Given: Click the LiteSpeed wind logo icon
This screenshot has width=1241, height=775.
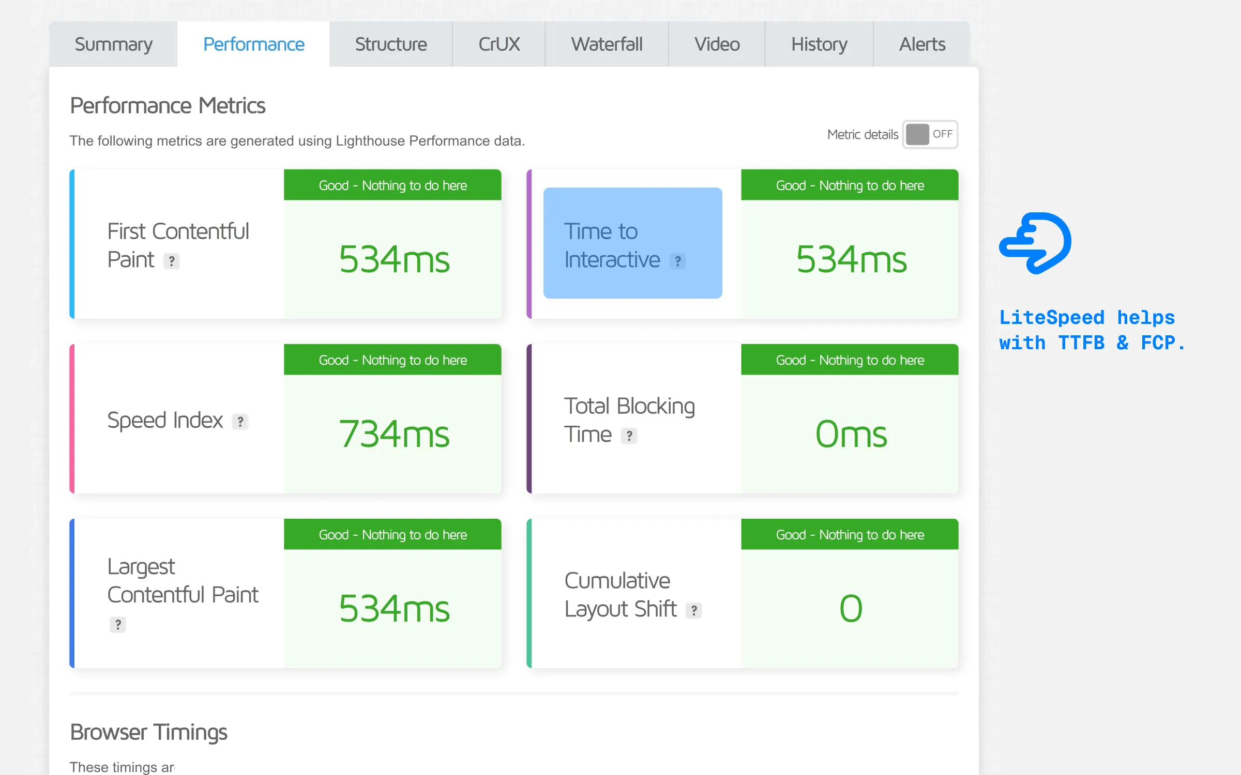Looking at the screenshot, I should [x=1035, y=243].
